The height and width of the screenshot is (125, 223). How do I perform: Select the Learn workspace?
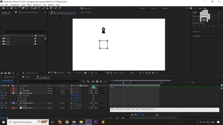click(x=153, y=8)
